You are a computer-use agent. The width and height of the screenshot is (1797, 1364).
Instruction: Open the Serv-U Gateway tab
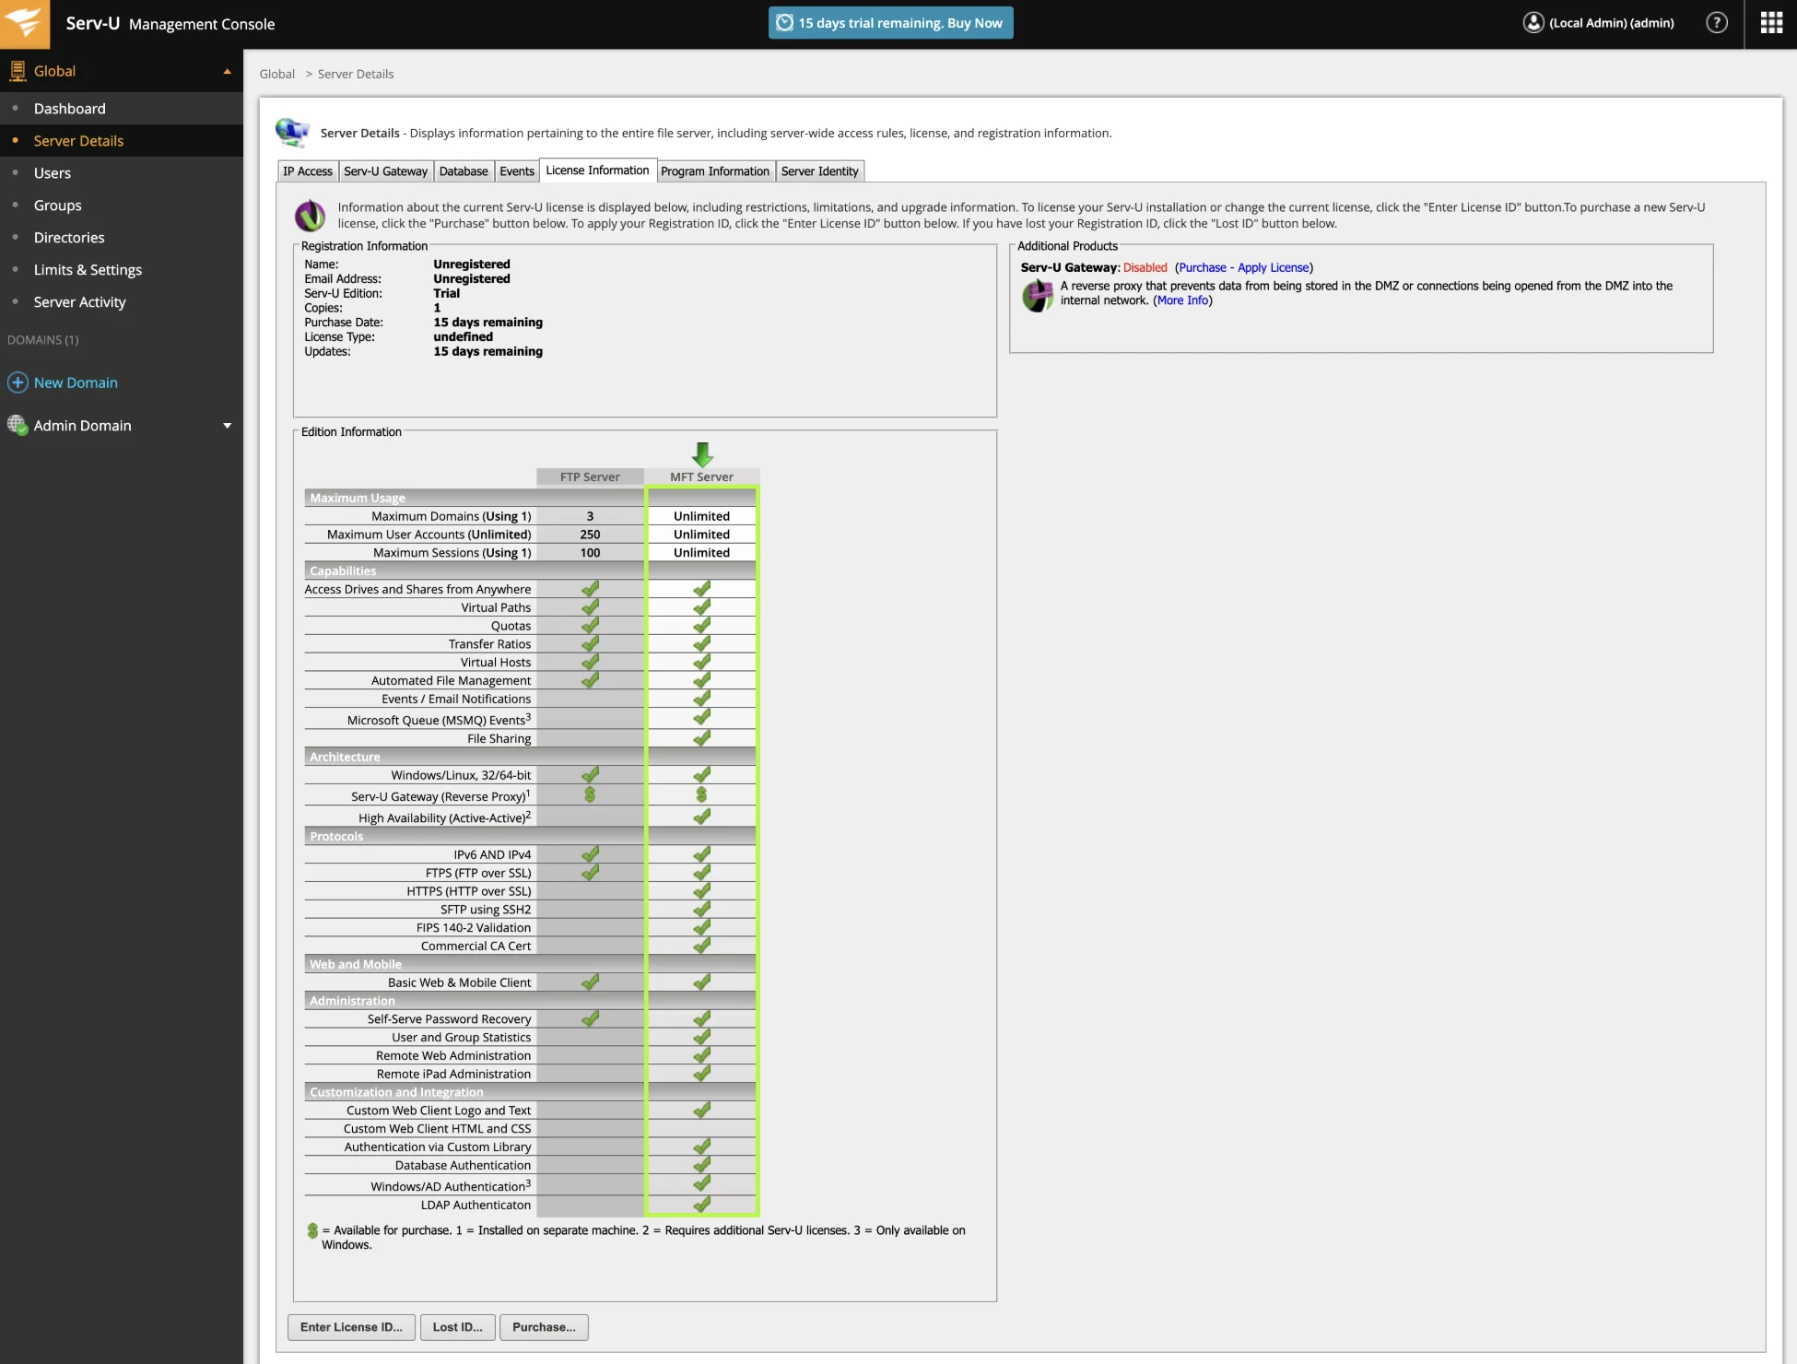click(385, 171)
